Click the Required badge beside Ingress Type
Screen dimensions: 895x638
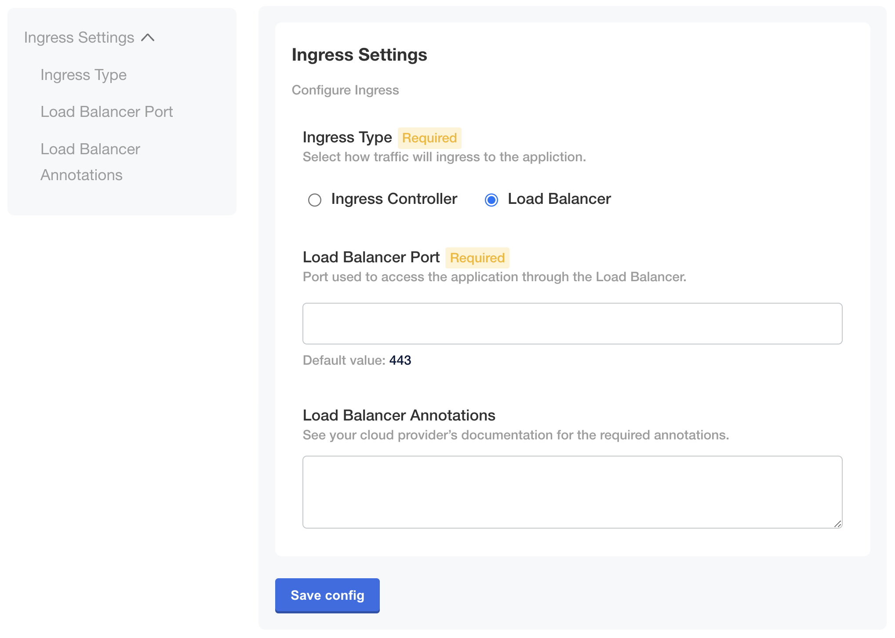pyautogui.click(x=429, y=138)
